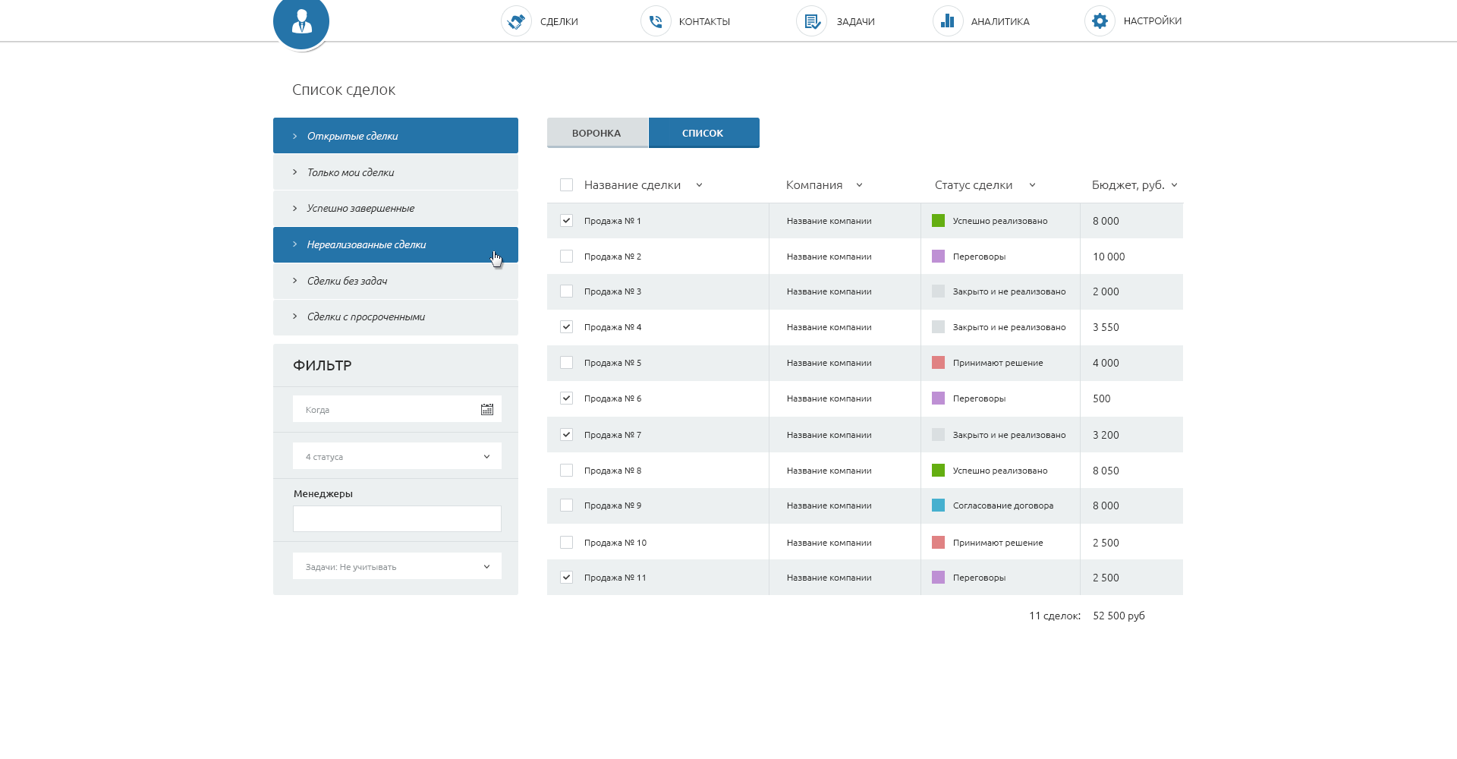Viewport: 1457px width, 759px height.
Task: Click purple status swatch of Продажа № 11
Action: [938, 577]
